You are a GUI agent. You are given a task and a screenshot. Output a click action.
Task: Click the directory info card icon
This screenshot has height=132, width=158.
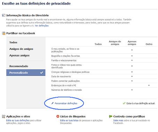coord(4,15)
